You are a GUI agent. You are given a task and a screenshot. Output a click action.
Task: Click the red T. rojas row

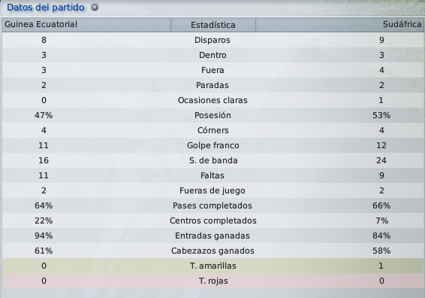[x=212, y=281]
